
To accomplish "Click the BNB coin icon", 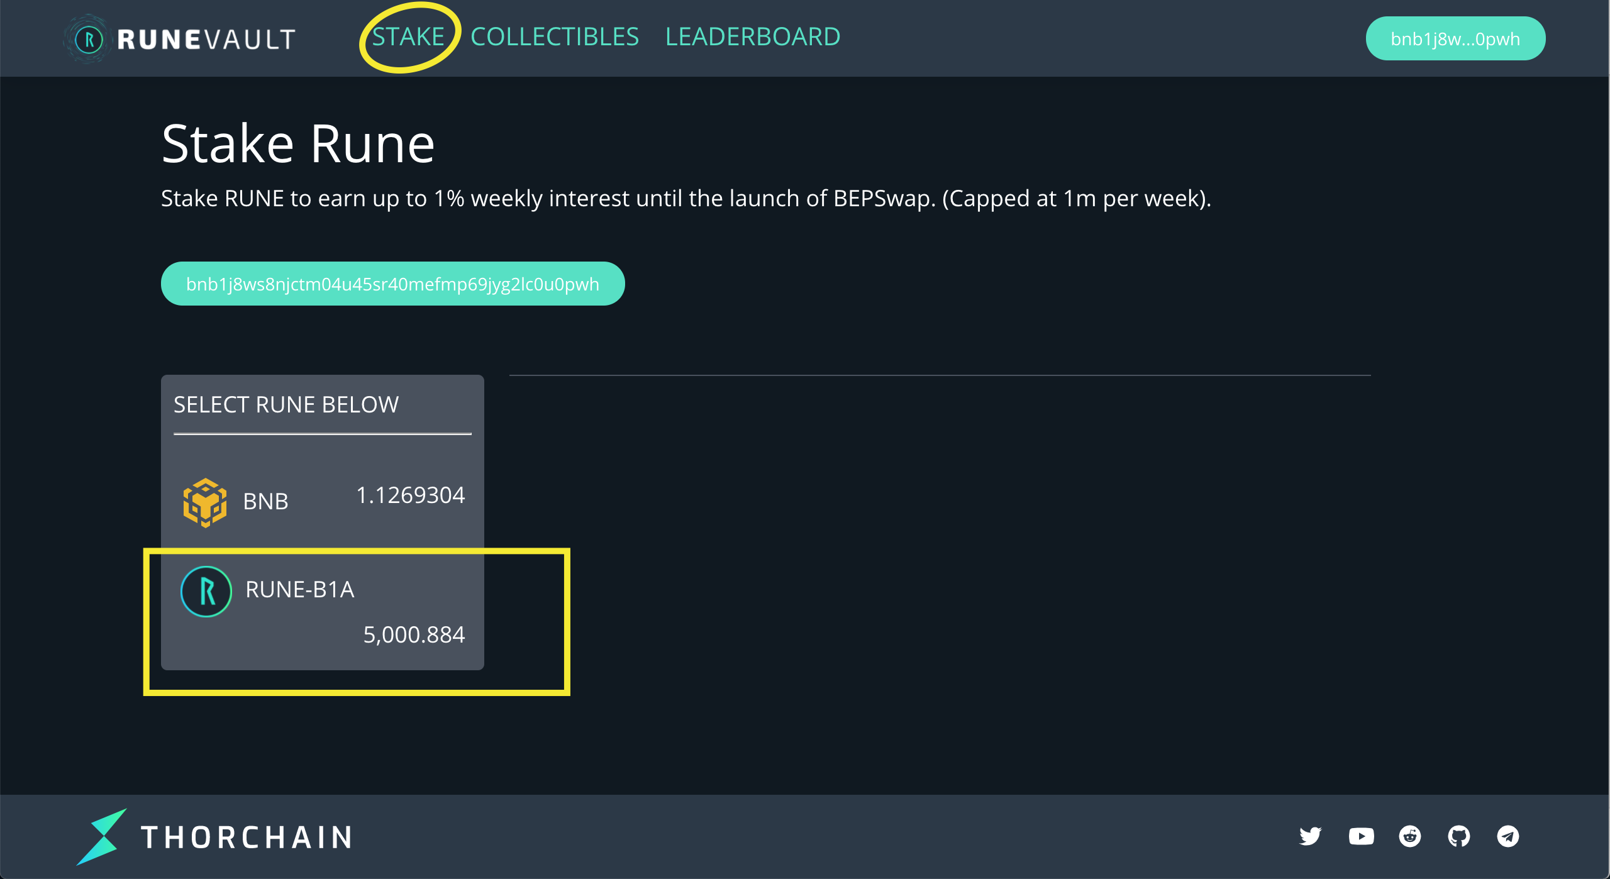I will coord(205,502).
